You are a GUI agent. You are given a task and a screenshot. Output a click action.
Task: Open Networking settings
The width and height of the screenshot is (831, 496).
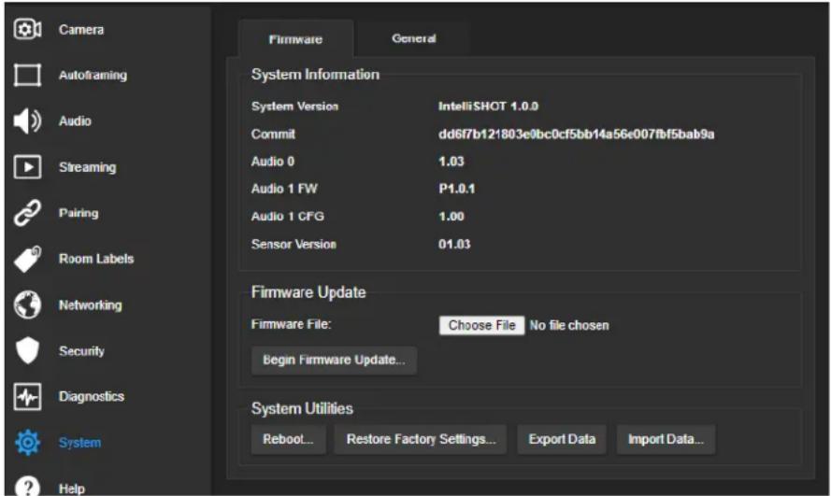tap(90, 305)
